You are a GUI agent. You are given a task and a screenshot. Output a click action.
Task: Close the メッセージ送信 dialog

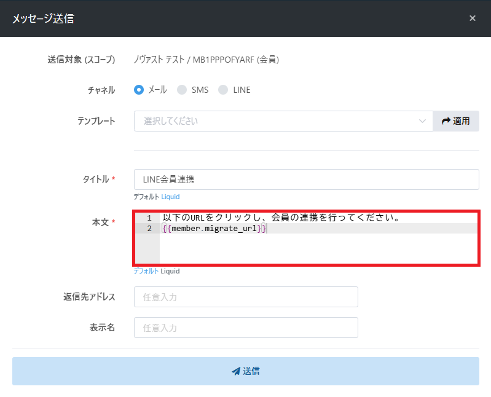coord(472,18)
